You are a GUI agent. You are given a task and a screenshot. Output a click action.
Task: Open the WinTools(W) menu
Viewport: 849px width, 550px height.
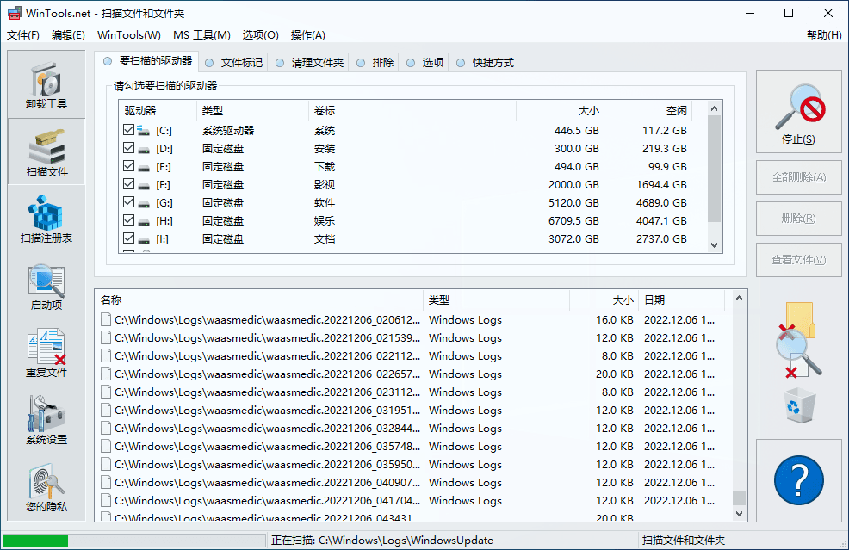click(x=129, y=35)
